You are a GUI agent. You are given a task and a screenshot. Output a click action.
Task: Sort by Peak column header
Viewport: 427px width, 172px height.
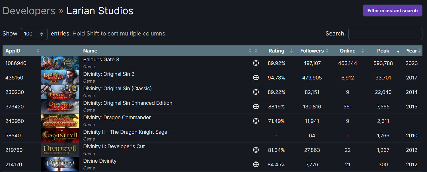(383, 51)
